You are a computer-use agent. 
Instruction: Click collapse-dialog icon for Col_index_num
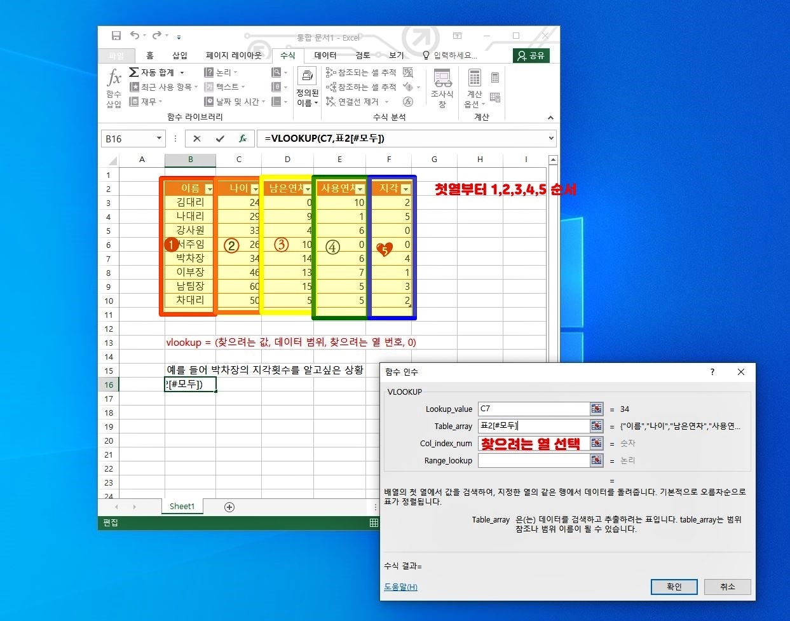coord(596,443)
